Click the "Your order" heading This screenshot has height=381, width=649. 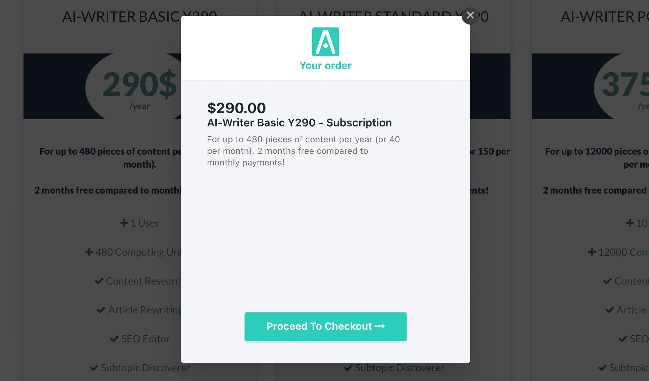point(326,66)
